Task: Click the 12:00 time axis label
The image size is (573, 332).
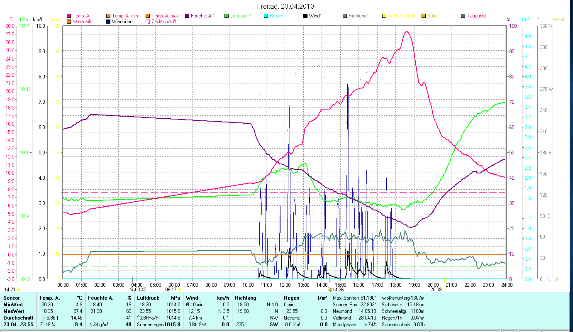Action: click(285, 285)
